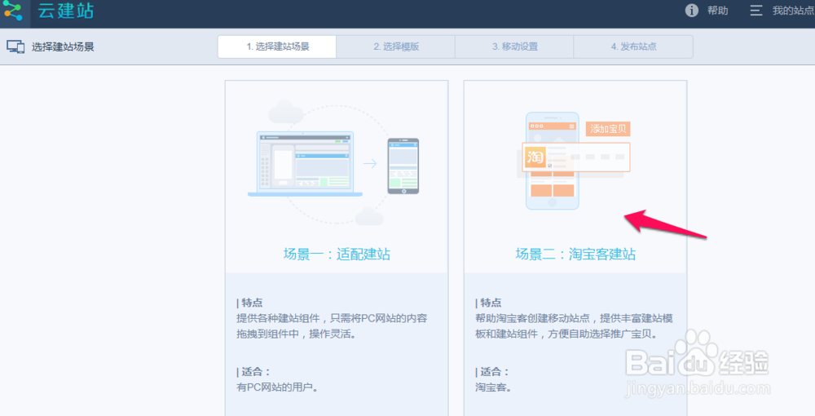This screenshot has height=416, width=815.
Task: Open 帮助 help link
Action: [717, 11]
